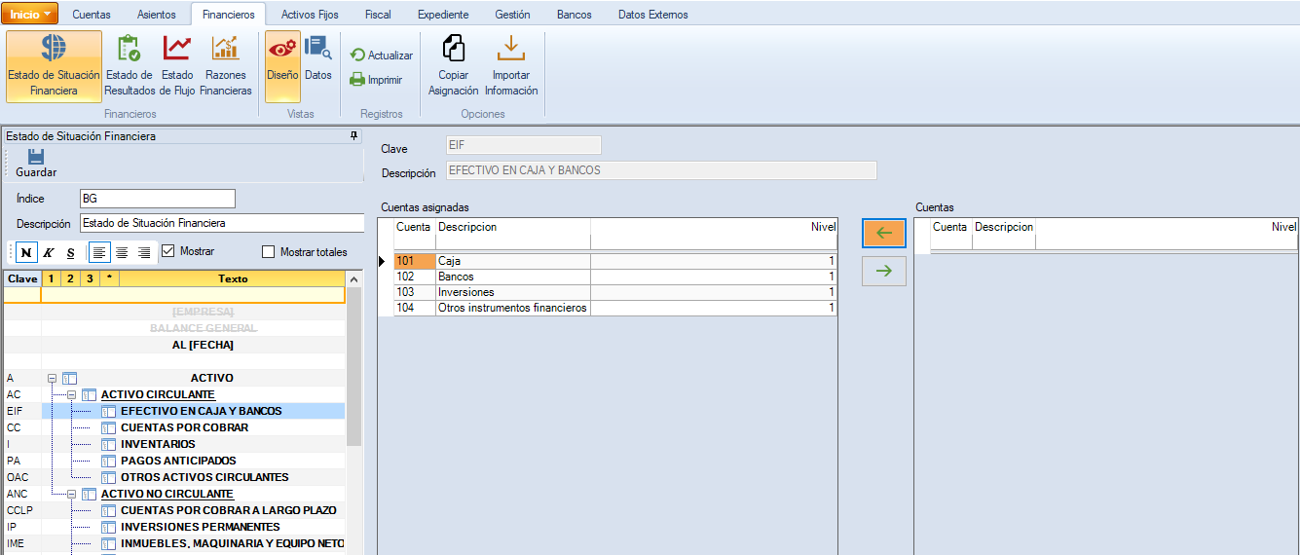Viewport: 1300px width, 555px height.
Task: Click the Imprimir button
Action: (376, 80)
